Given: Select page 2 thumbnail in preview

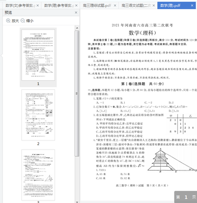Looking at the screenshot, I should [38, 115].
